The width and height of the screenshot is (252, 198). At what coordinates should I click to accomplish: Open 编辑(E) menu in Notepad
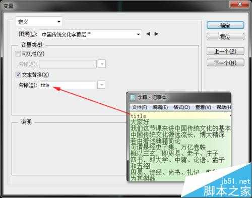coord(160,107)
